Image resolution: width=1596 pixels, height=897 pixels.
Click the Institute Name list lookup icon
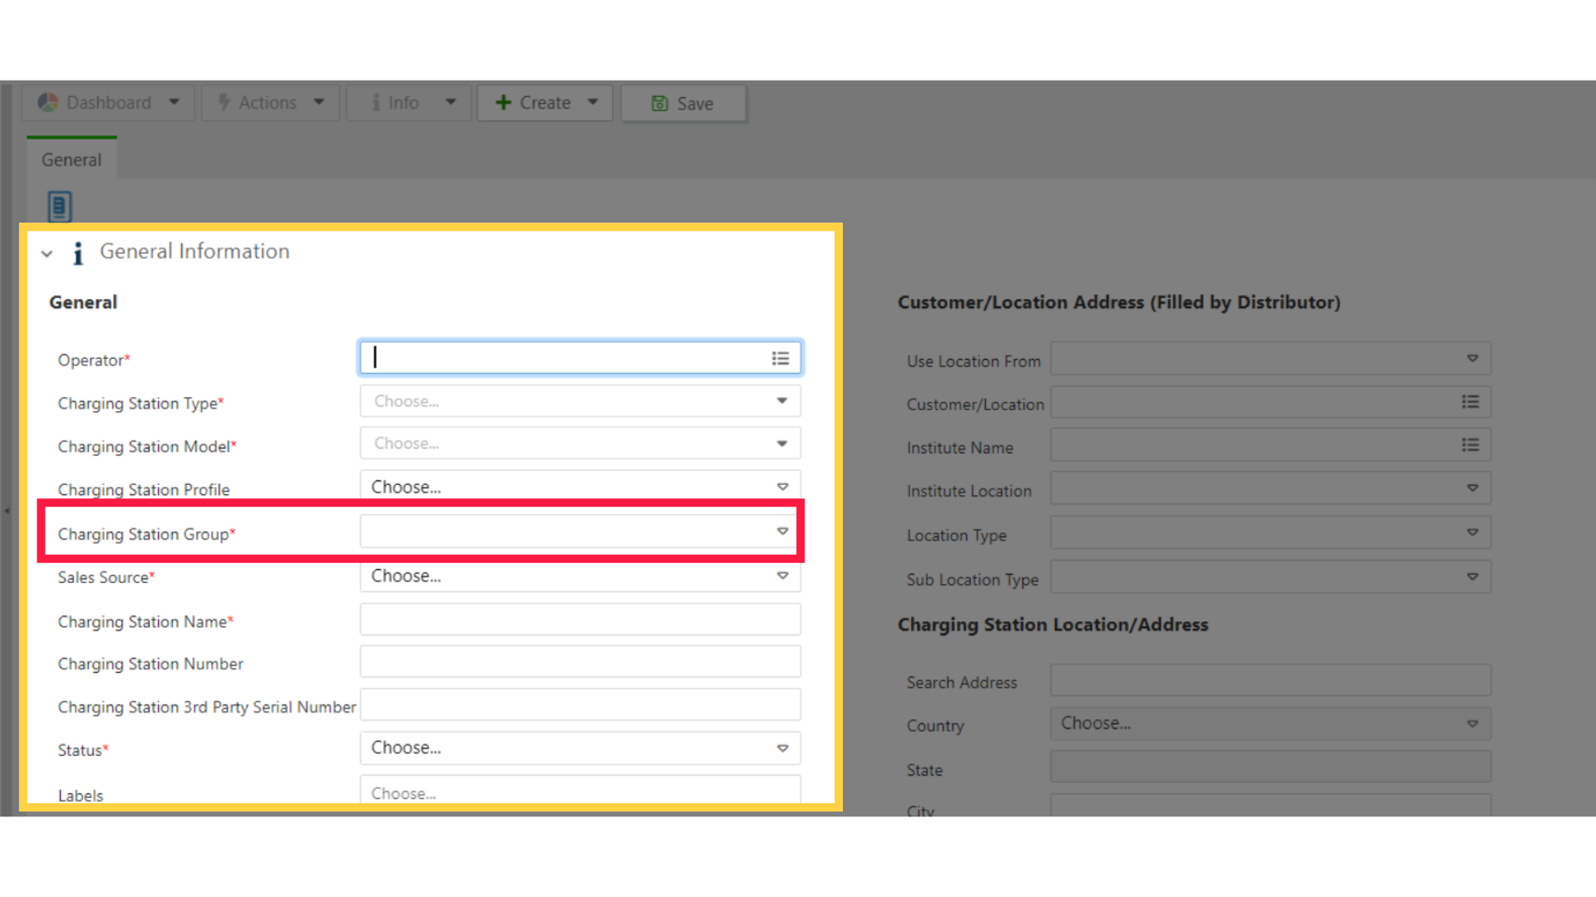coord(1470,445)
